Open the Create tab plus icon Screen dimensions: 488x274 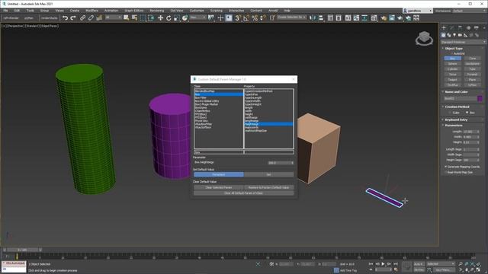coord(444,27)
